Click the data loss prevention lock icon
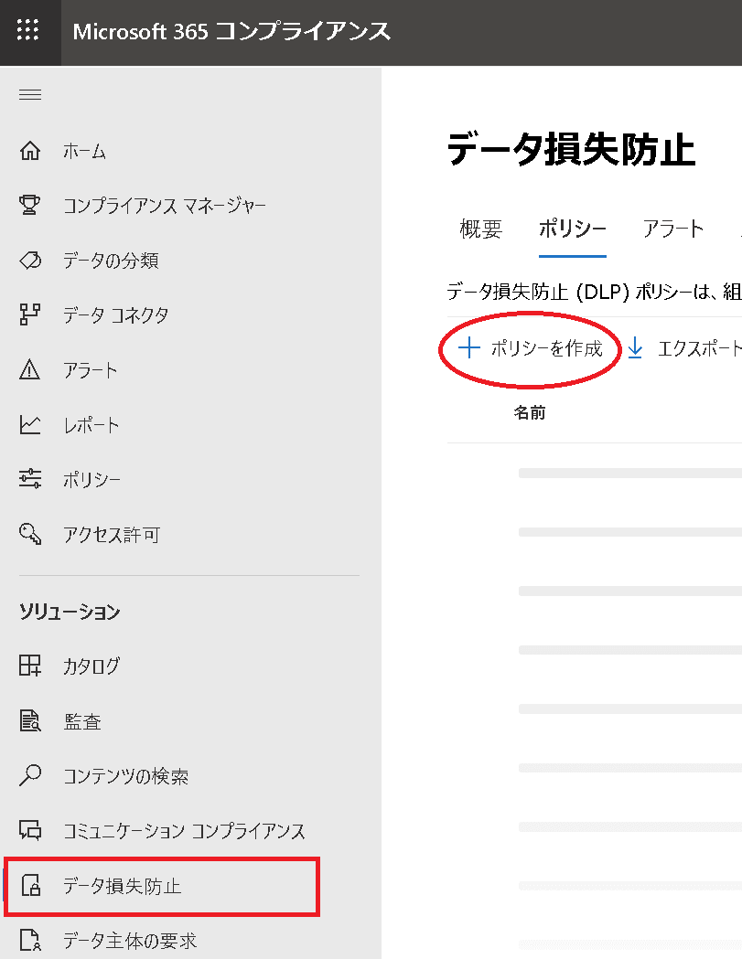The width and height of the screenshot is (742, 959). click(x=30, y=886)
